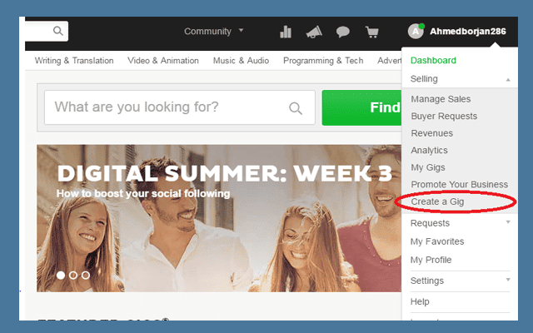Open the shopping cart icon
The image size is (533, 333).
371,32
